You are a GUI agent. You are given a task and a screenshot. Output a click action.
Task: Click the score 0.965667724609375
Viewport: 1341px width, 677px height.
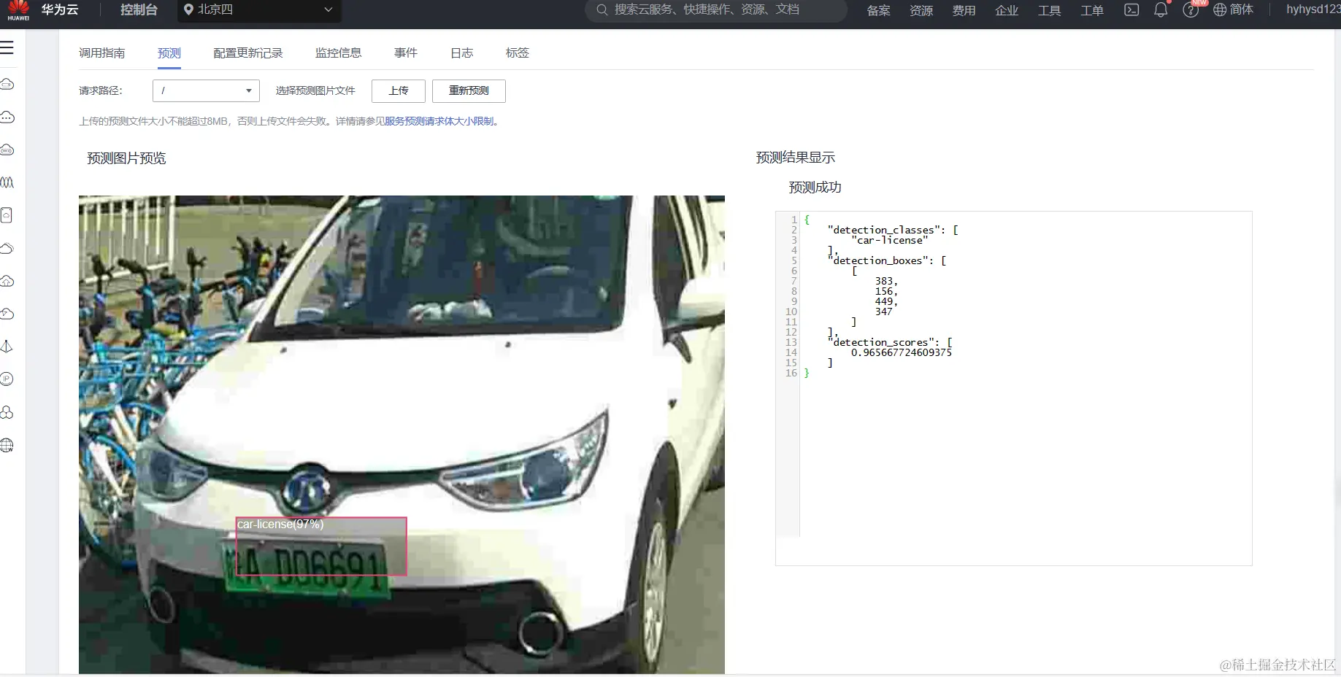pos(902,352)
